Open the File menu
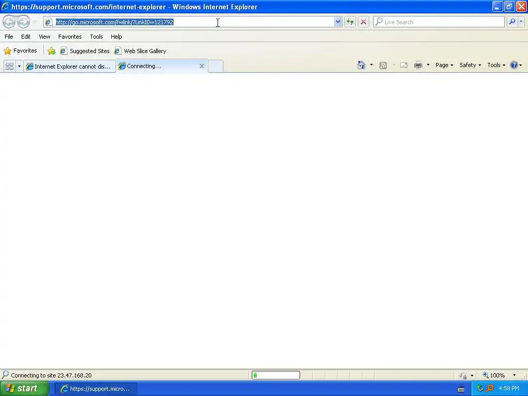Image resolution: width=528 pixels, height=396 pixels. pos(9,37)
